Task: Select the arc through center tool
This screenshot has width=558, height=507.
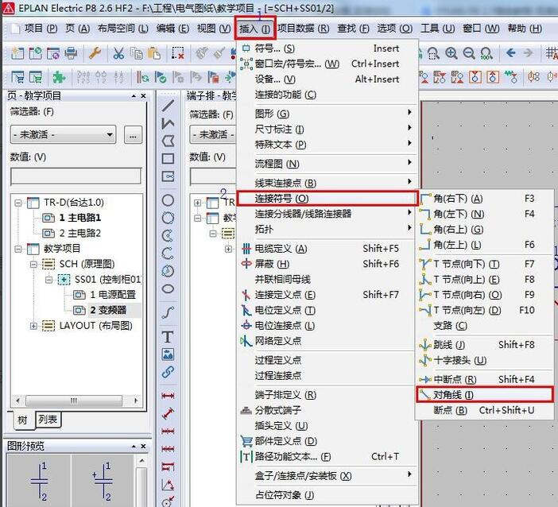Action: click(x=168, y=235)
